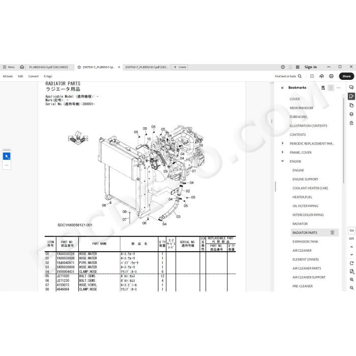Open All tools menu

(x=8, y=76)
